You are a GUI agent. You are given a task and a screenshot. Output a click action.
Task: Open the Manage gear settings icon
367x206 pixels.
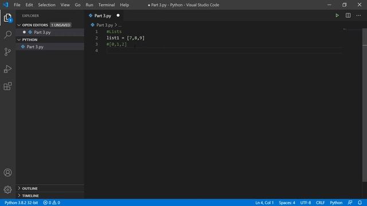[7, 189]
